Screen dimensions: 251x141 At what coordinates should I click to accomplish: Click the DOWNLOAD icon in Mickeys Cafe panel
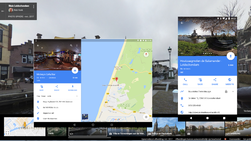[x=73, y=87]
